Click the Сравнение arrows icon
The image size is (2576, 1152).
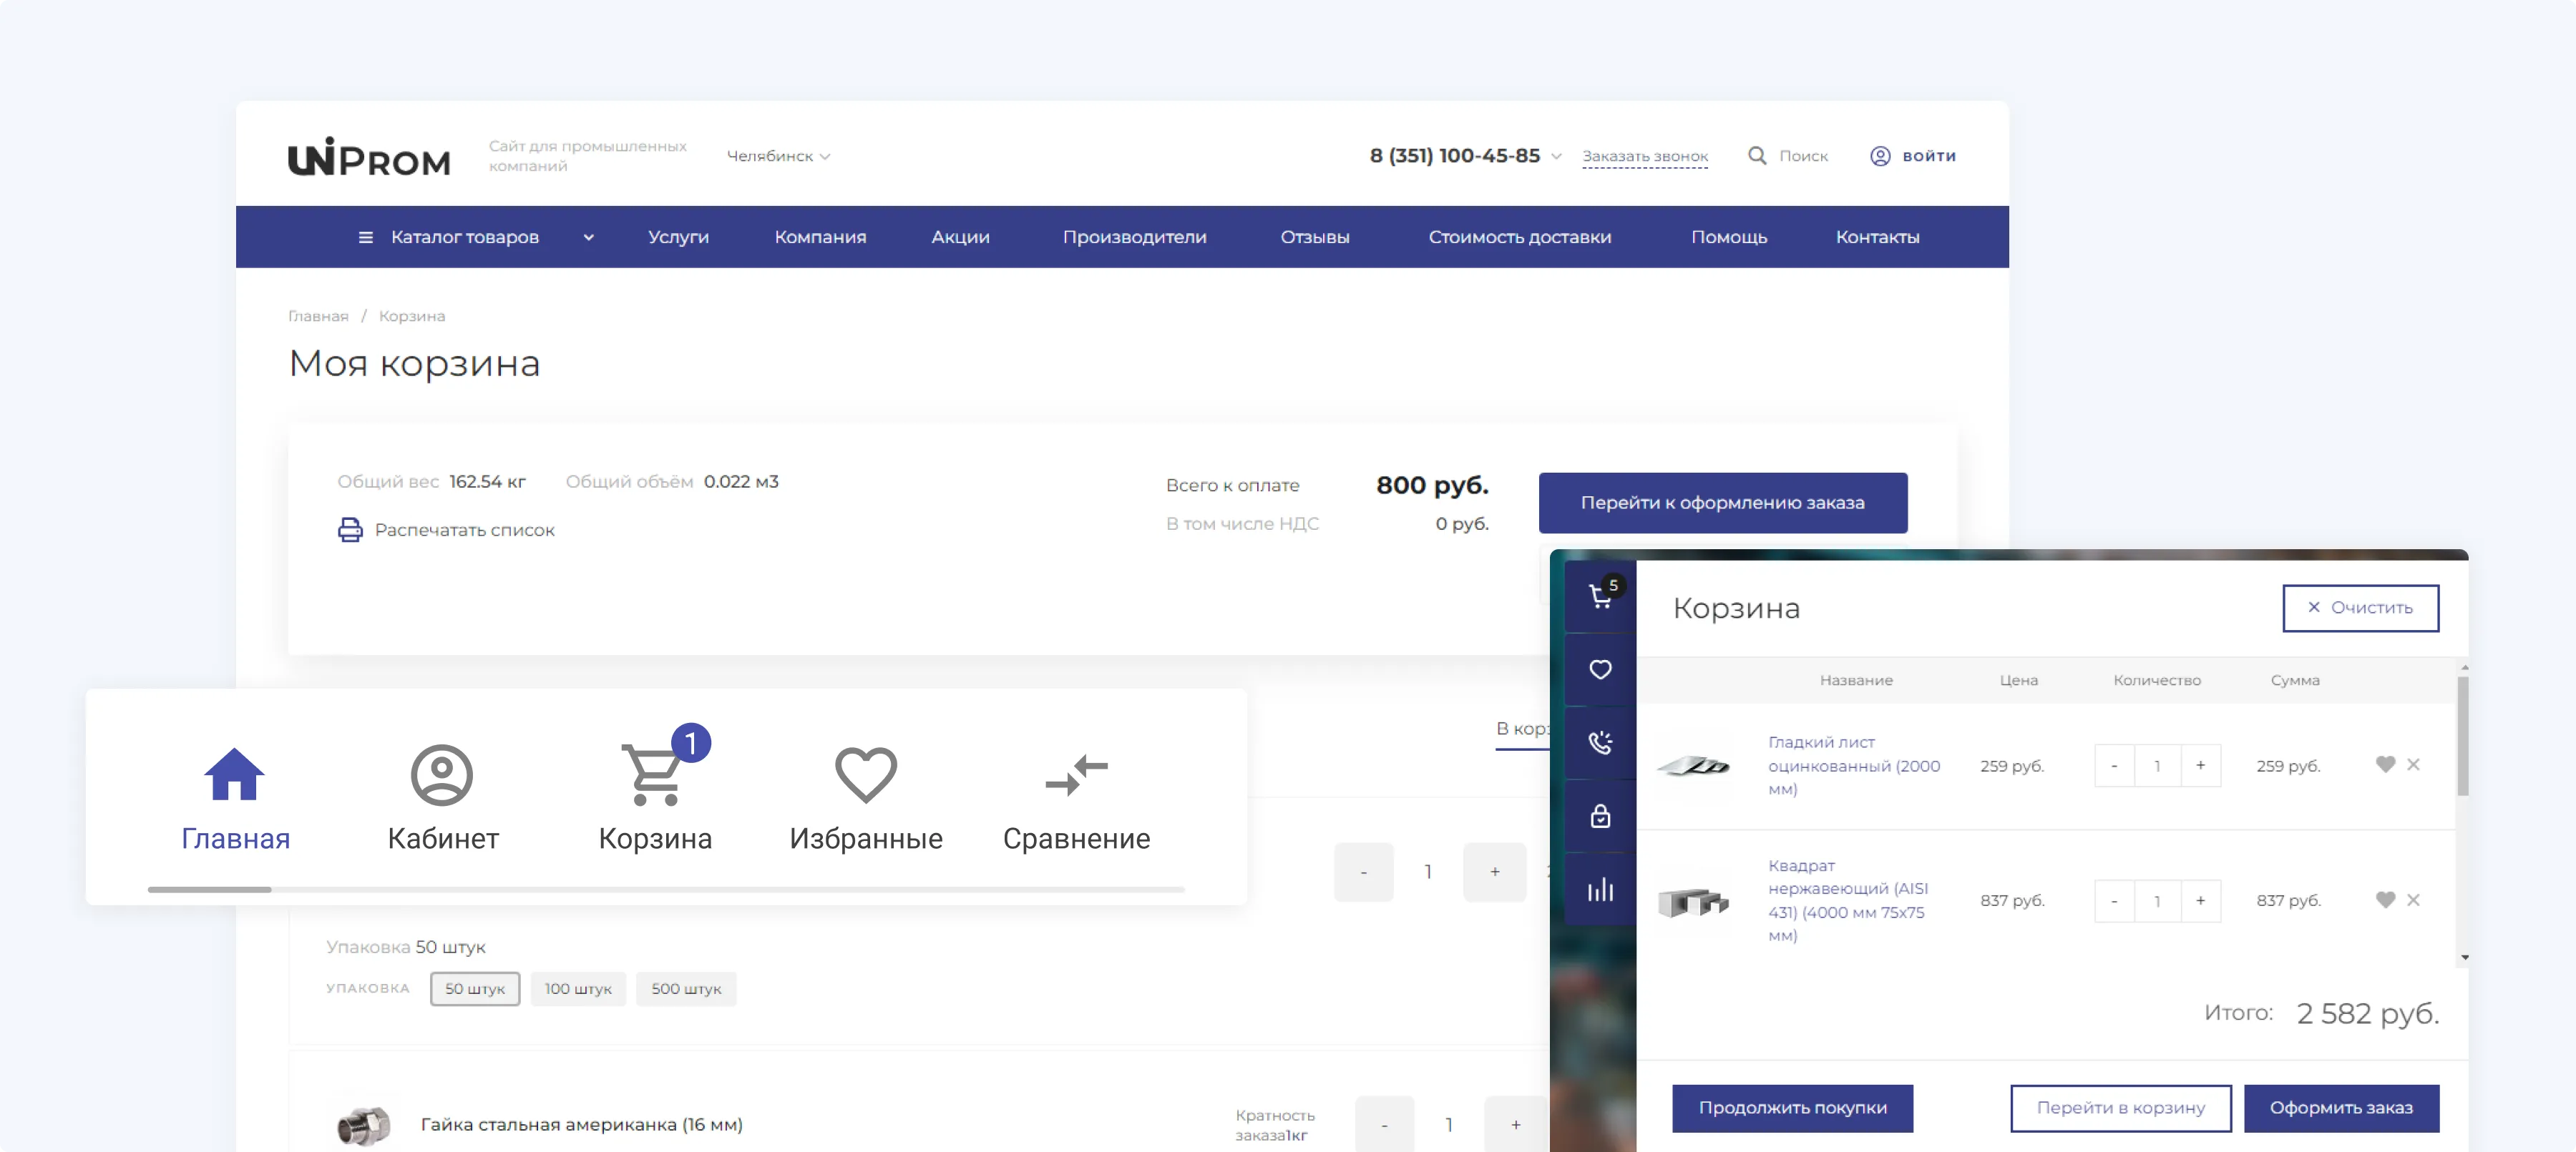coord(1076,774)
